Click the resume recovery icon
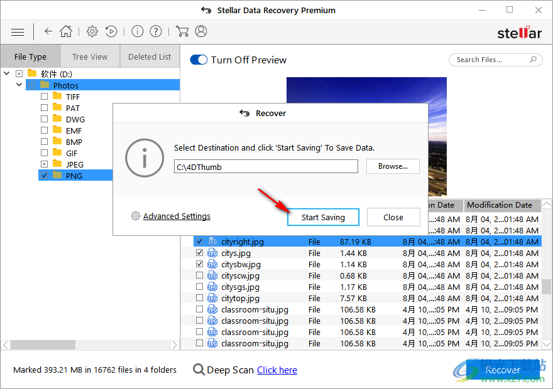The height and width of the screenshot is (389, 553). click(x=111, y=31)
